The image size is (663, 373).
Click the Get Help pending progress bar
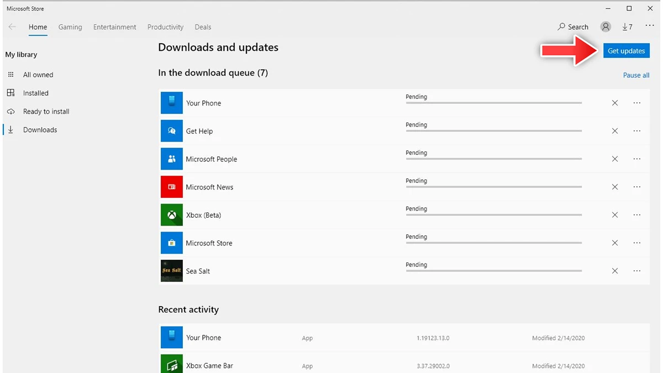[493, 131]
